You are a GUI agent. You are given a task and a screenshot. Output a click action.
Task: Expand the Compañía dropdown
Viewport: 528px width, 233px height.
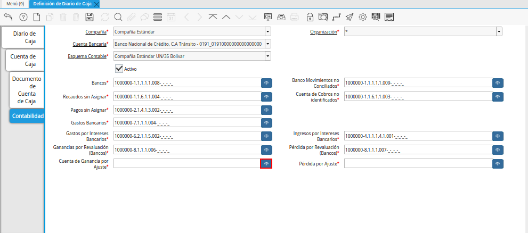(x=267, y=32)
